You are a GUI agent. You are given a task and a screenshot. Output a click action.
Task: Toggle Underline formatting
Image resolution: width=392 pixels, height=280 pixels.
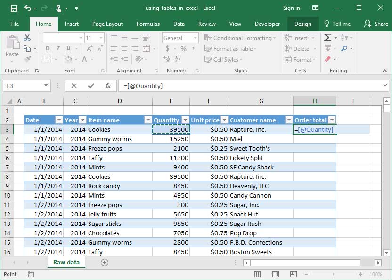(x=68, y=48)
